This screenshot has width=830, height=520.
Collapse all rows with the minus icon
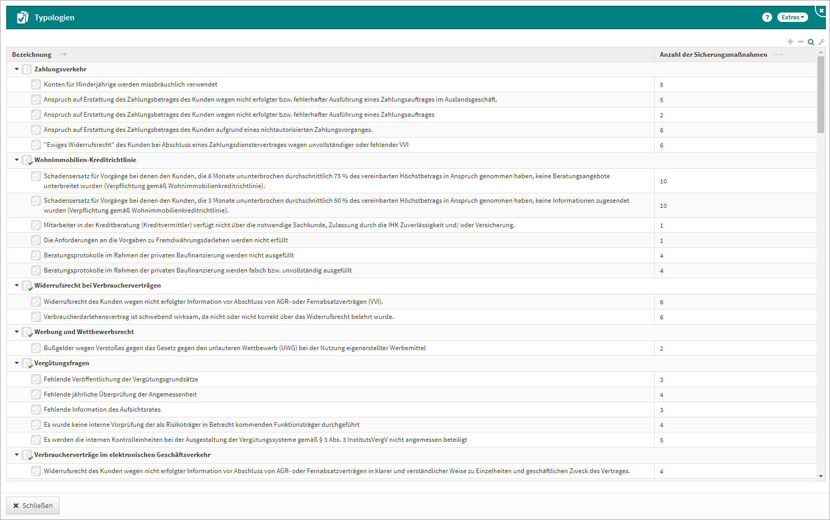(x=800, y=42)
